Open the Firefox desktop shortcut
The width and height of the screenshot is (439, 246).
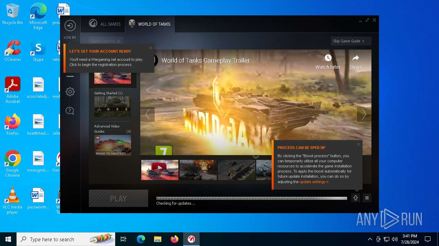[x=13, y=125]
